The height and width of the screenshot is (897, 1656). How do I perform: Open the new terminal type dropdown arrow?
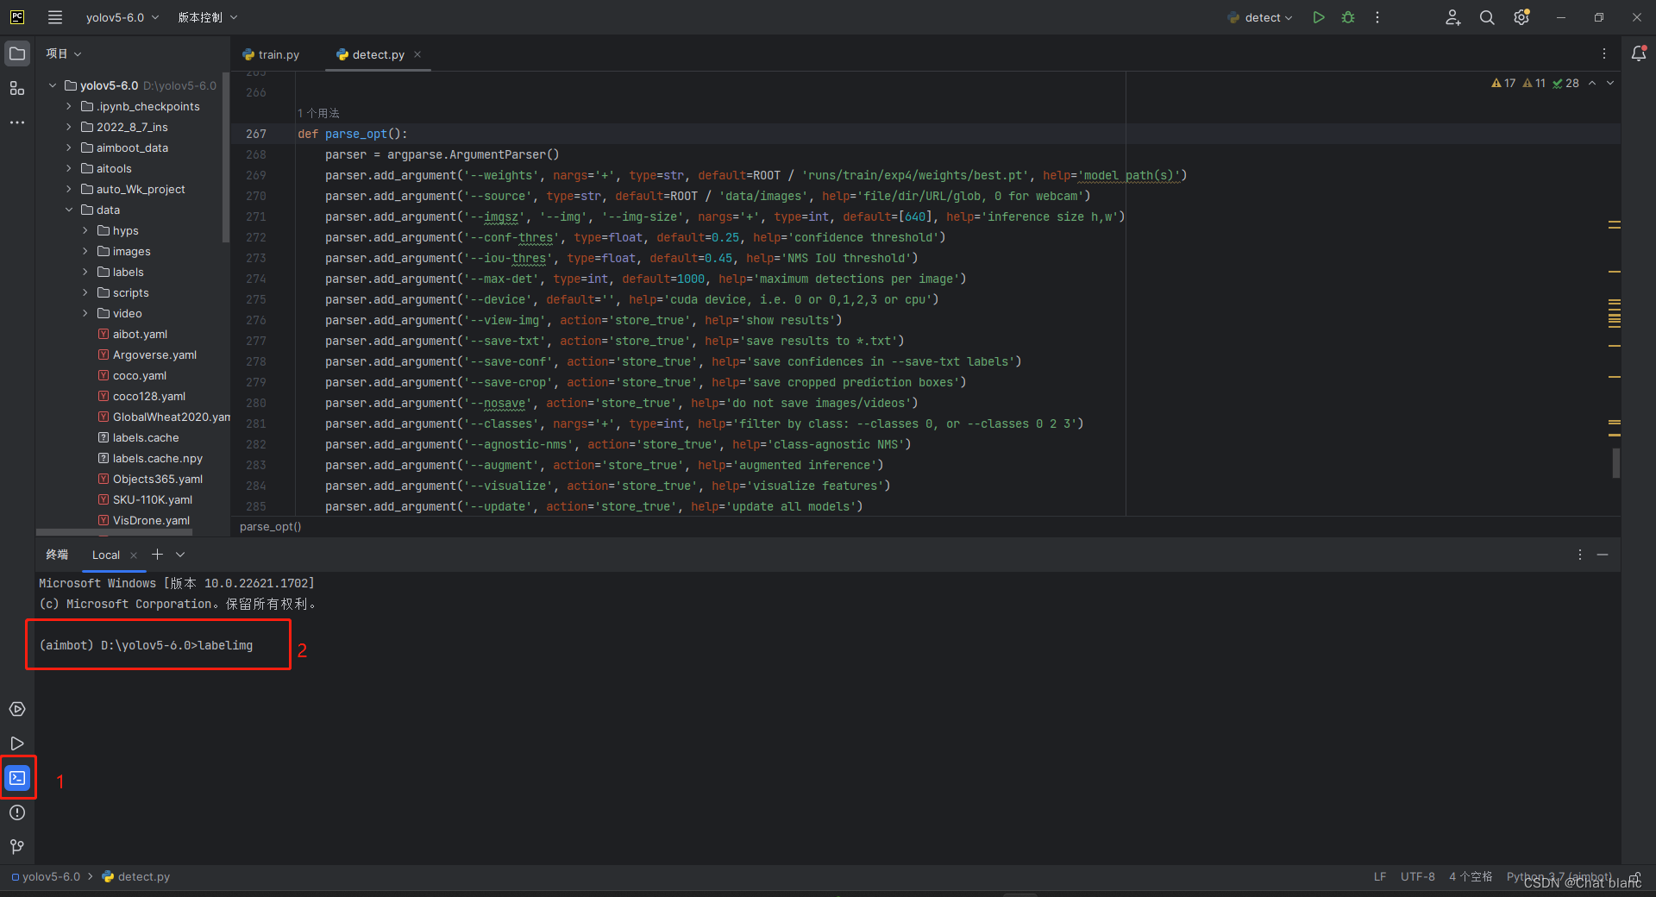pyautogui.click(x=180, y=555)
